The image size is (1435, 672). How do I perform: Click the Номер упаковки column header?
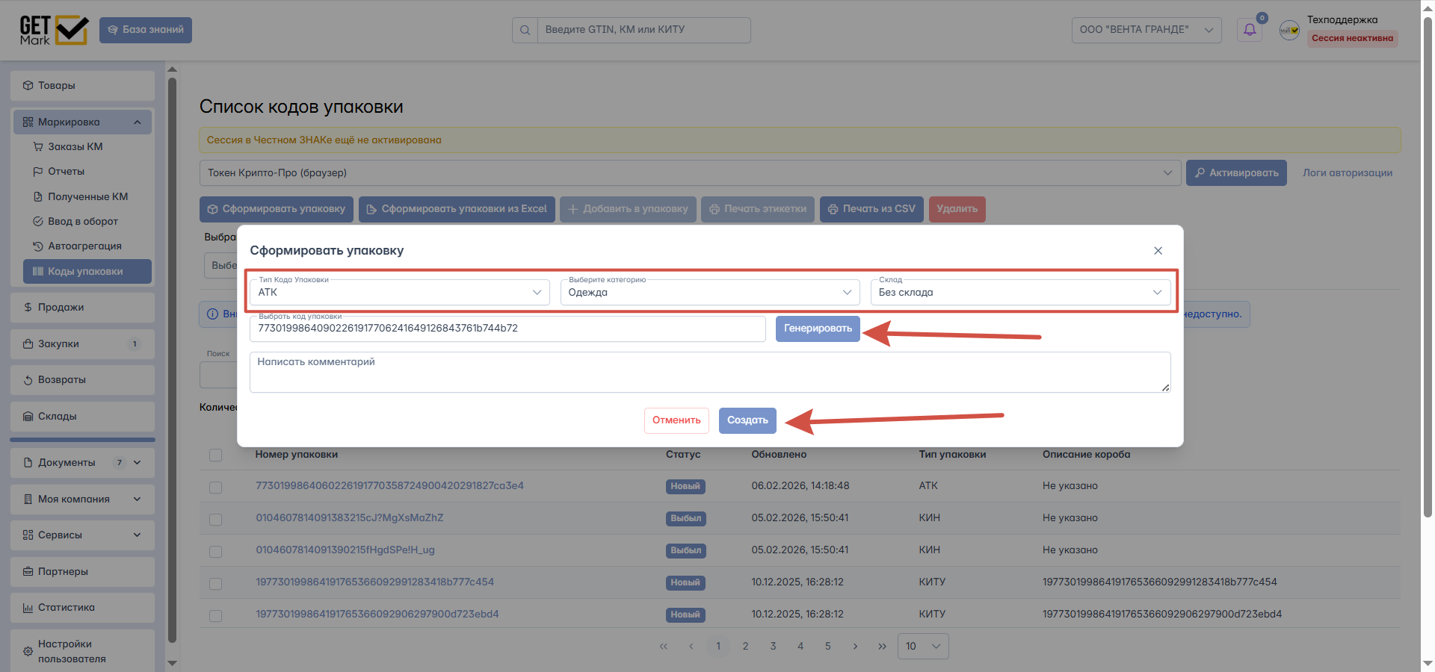point(297,455)
